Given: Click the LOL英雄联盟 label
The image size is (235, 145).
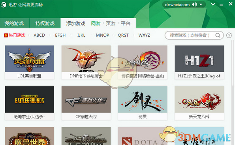Looking at the screenshot, I should pyautogui.click(x=29, y=76).
